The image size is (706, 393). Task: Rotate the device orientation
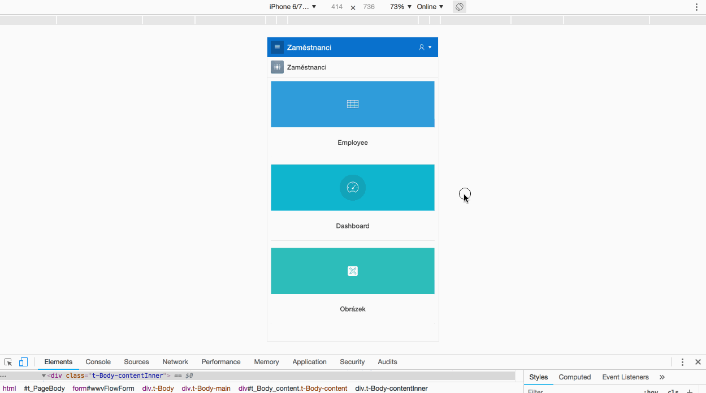(x=460, y=7)
